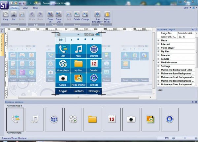Screen dimensions: 198x142
Task: Expand the Media browser property row
Action: tap(158, 62)
